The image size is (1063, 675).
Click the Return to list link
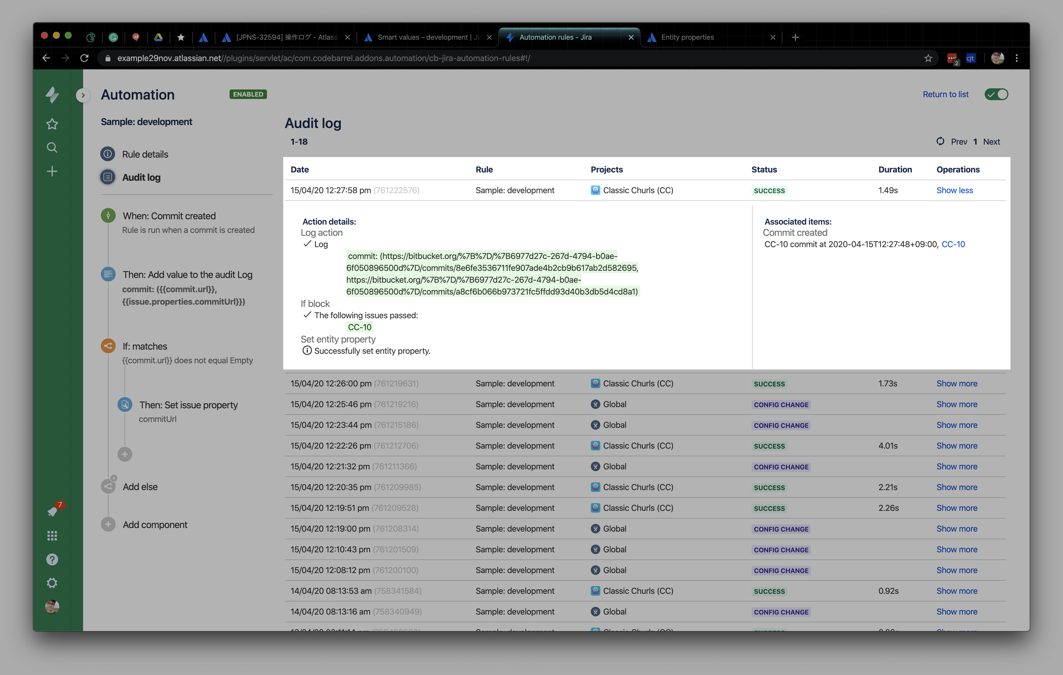point(946,94)
